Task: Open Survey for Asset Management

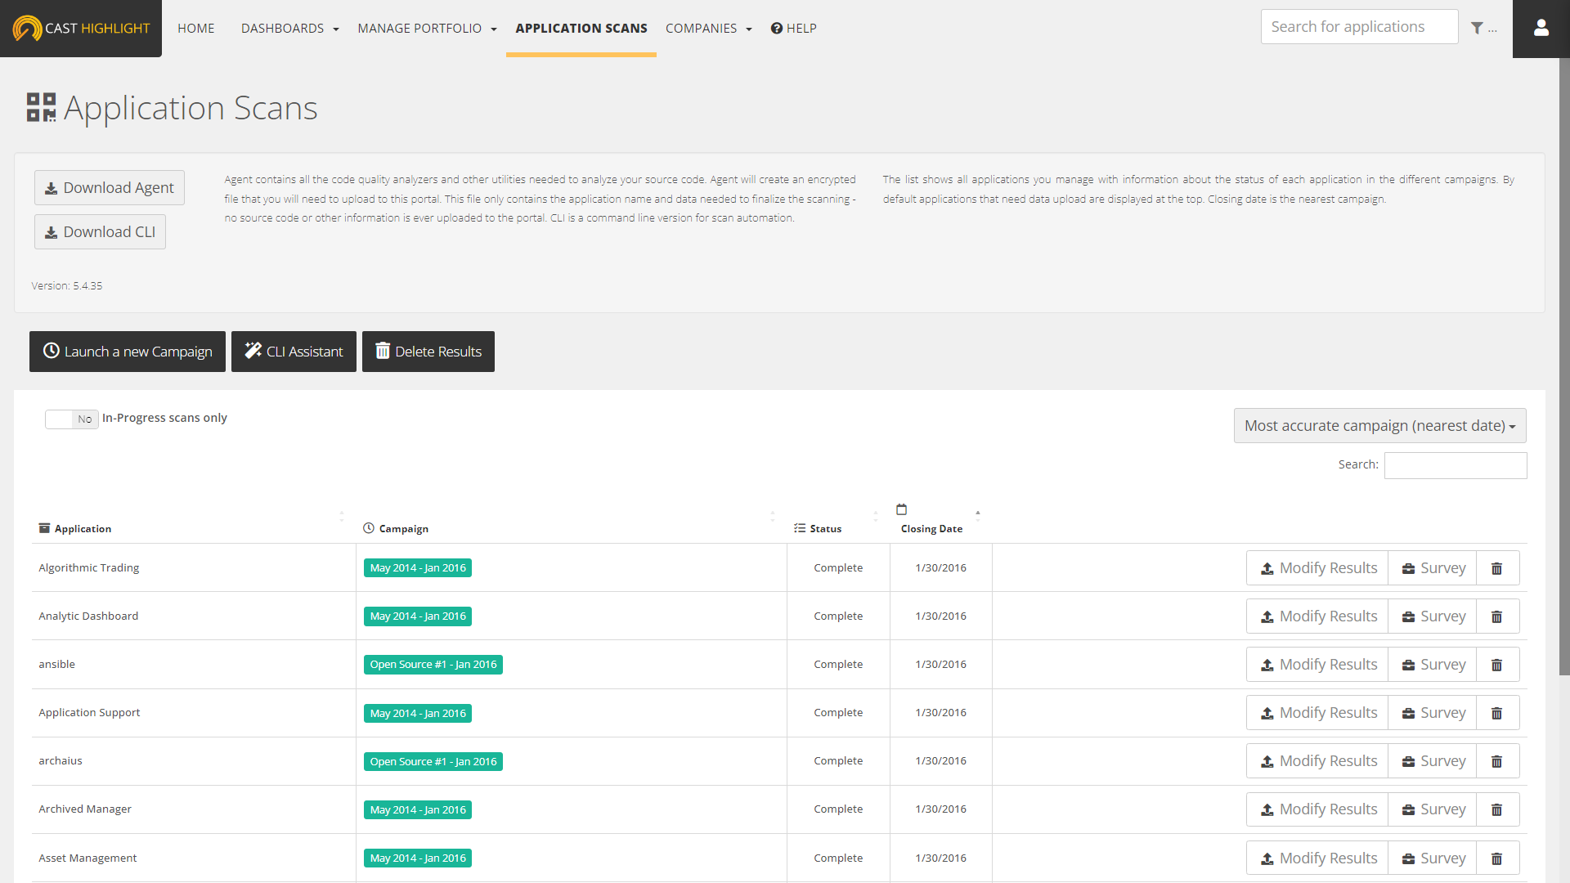Action: tap(1433, 858)
